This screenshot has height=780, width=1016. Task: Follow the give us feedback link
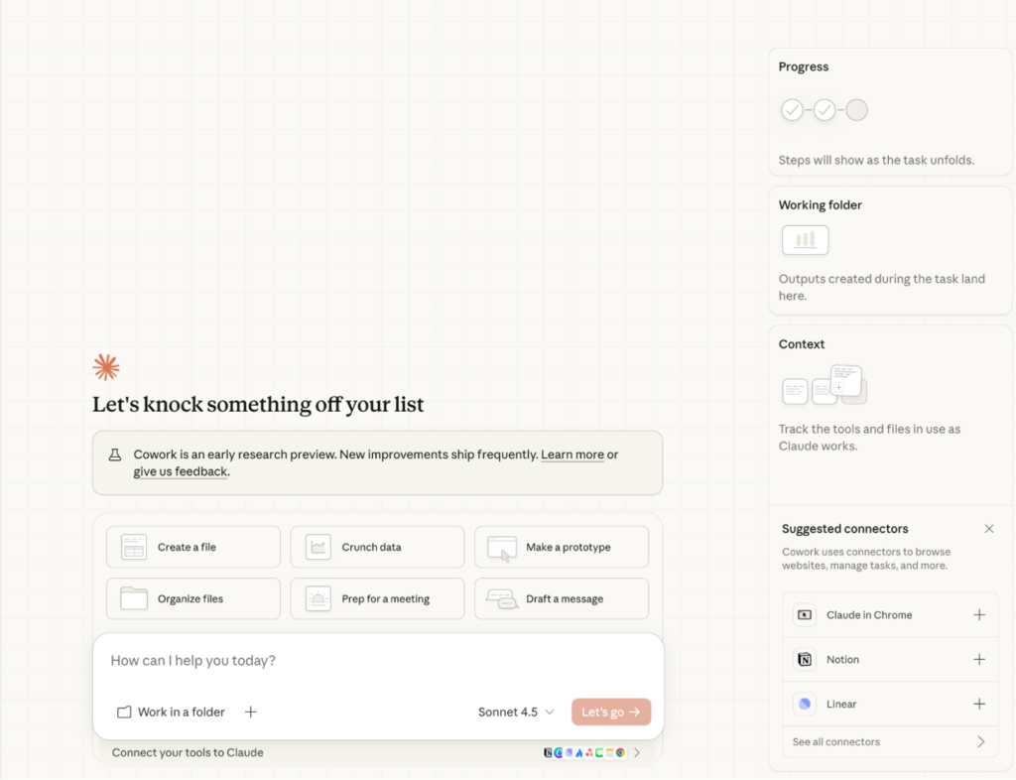181,472
